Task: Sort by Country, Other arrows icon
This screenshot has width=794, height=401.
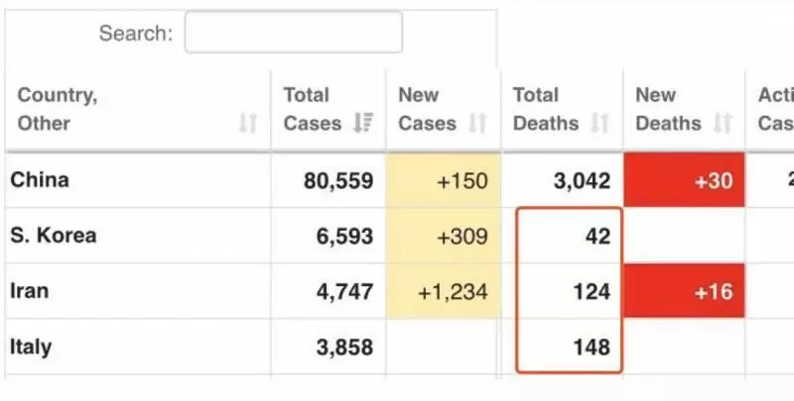Action: pyautogui.click(x=248, y=123)
